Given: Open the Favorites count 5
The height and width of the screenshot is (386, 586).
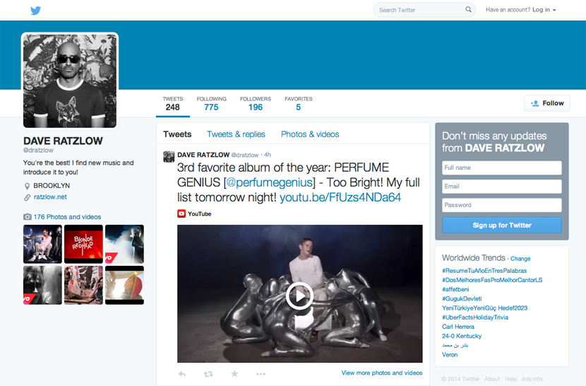Looking at the screenshot, I should tap(298, 104).
